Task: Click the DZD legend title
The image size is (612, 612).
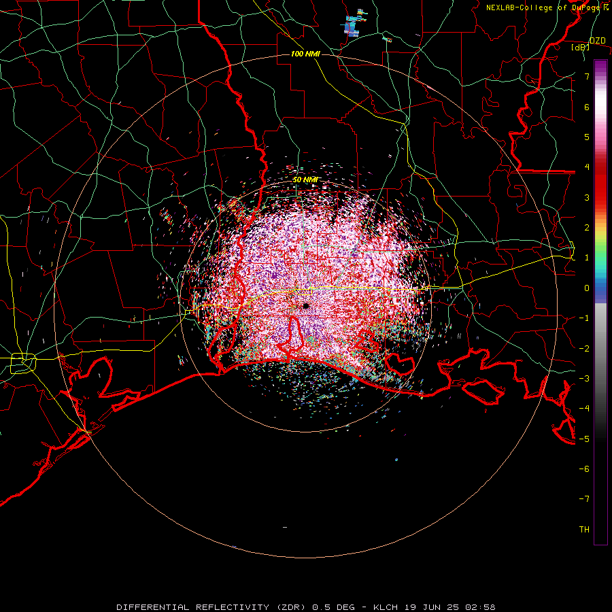Action: [598, 41]
